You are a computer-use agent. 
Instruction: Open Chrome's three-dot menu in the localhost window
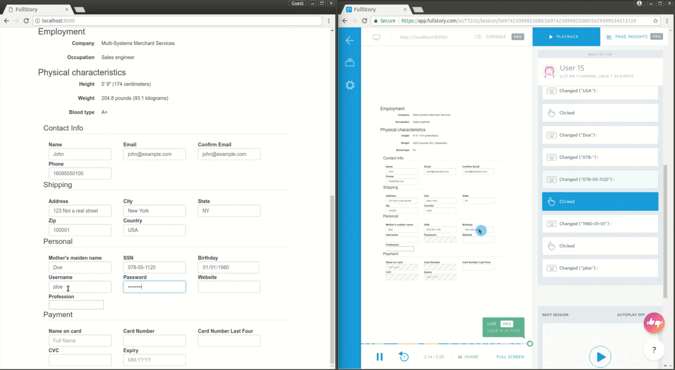coord(328,21)
